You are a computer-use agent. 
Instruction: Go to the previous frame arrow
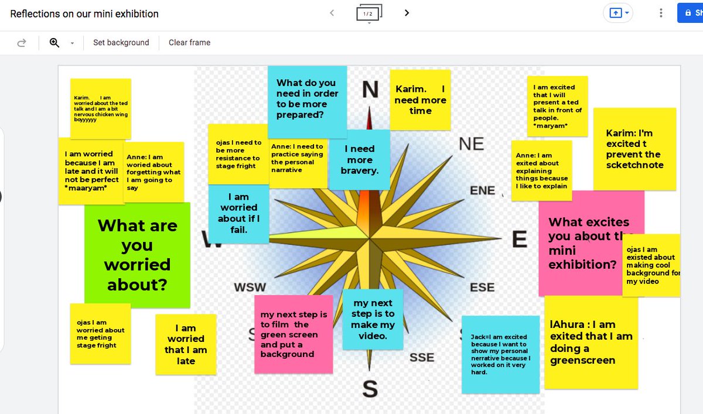pos(332,13)
